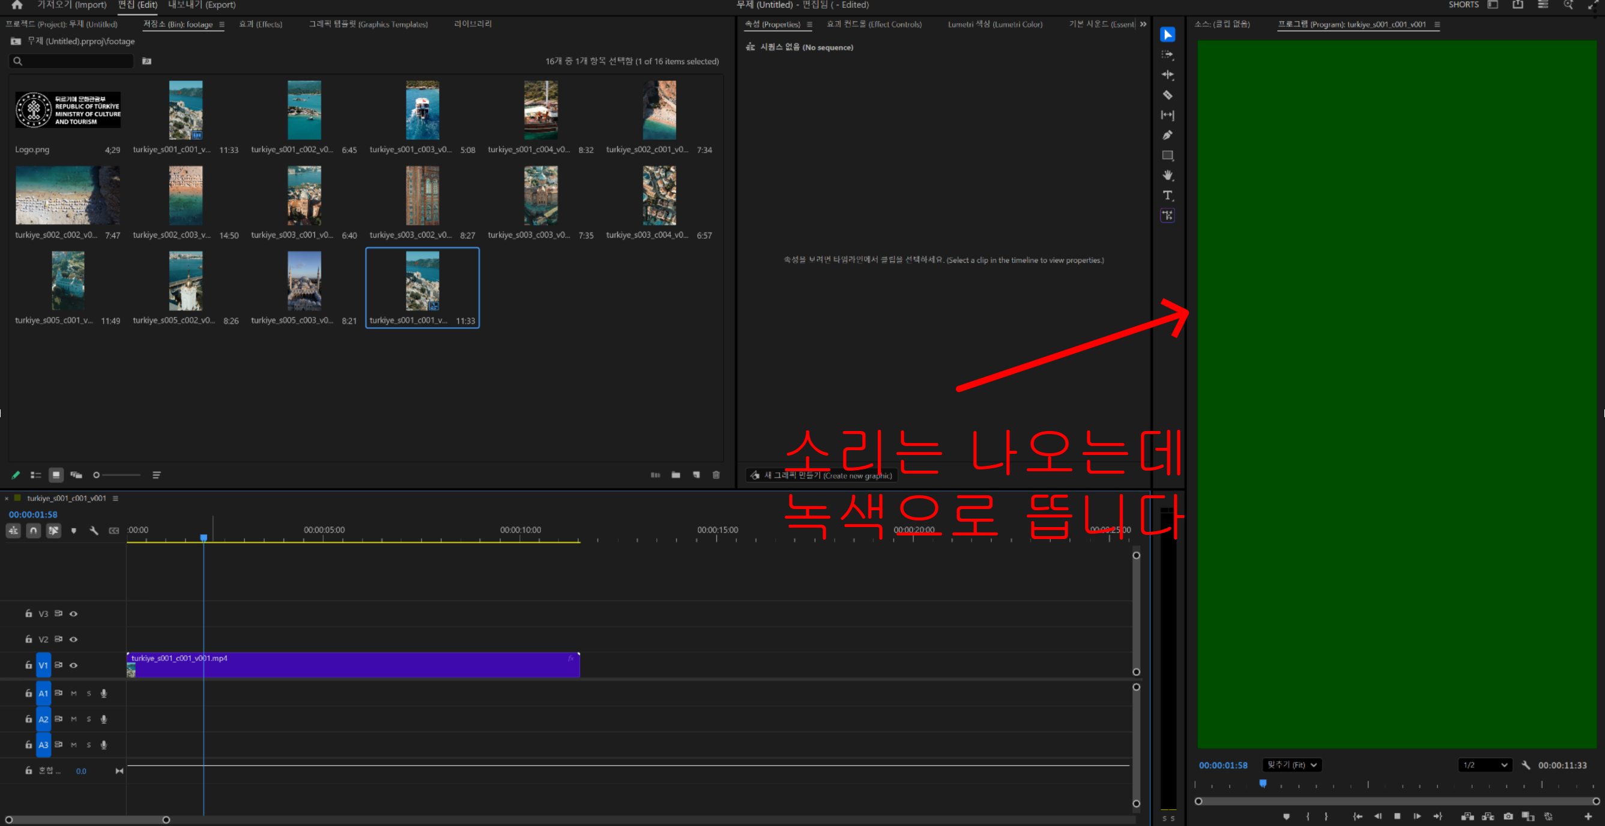Select the Ripple Edit tool
This screenshot has height=826, width=1605.
(1167, 75)
